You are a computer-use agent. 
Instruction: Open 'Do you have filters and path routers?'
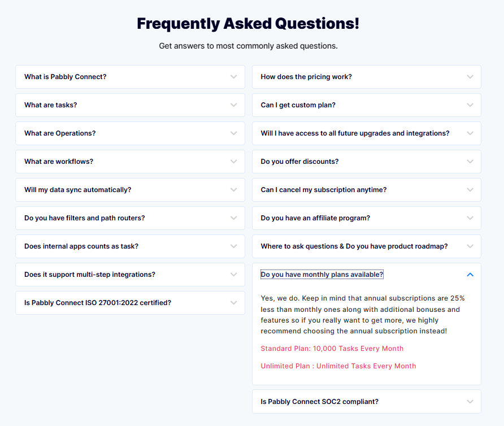coord(85,218)
